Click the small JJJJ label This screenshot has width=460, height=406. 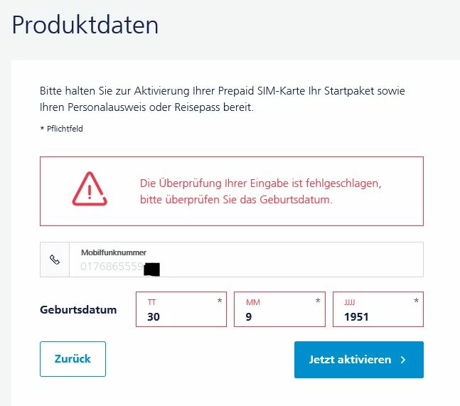click(x=349, y=302)
